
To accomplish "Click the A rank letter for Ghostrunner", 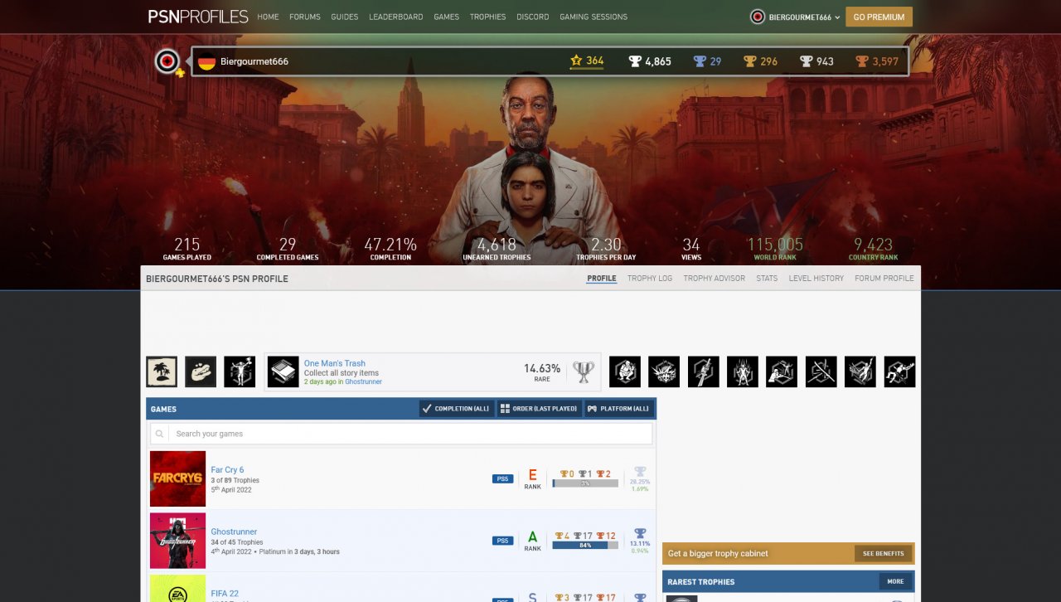I will 533,537.
